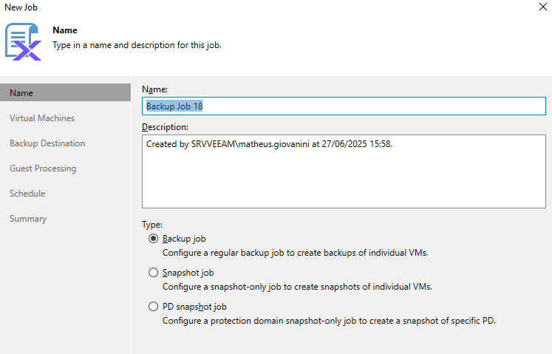Click the "Name:" field label
Viewport: 552px width, 354px height.
click(154, 89)
